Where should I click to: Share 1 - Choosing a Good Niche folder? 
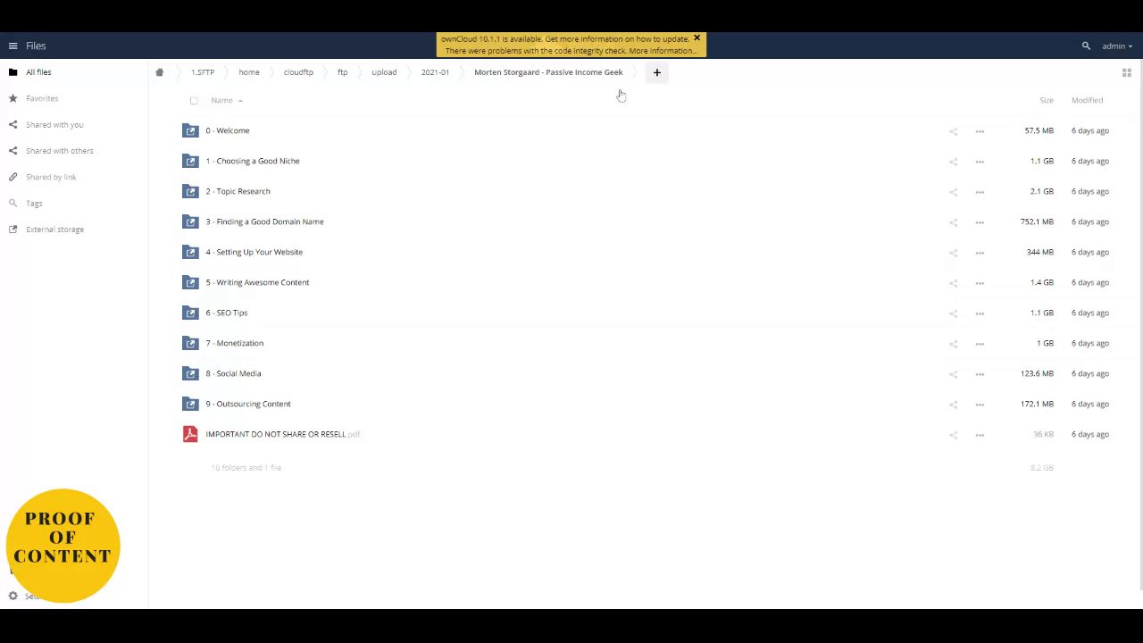[x=953, y=162]
